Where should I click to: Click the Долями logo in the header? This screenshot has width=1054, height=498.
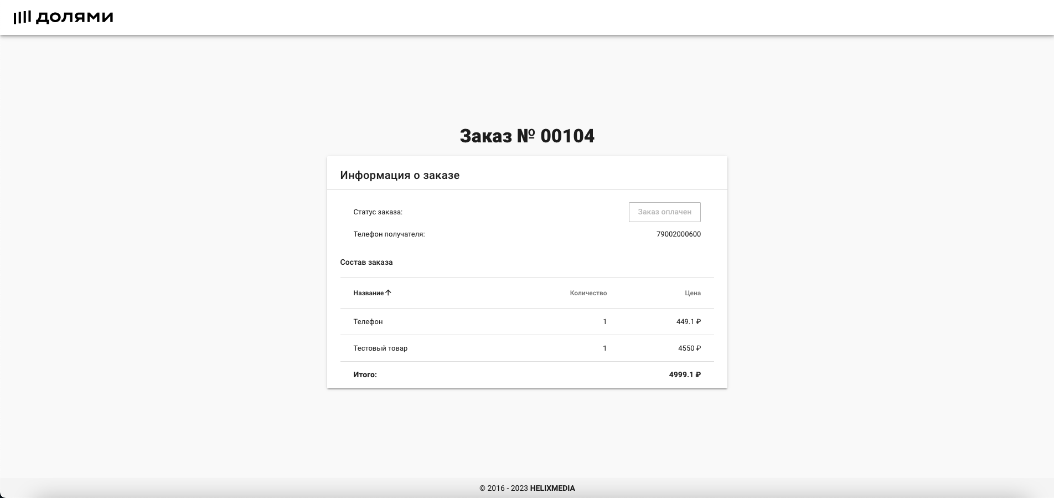coord(63,17)
